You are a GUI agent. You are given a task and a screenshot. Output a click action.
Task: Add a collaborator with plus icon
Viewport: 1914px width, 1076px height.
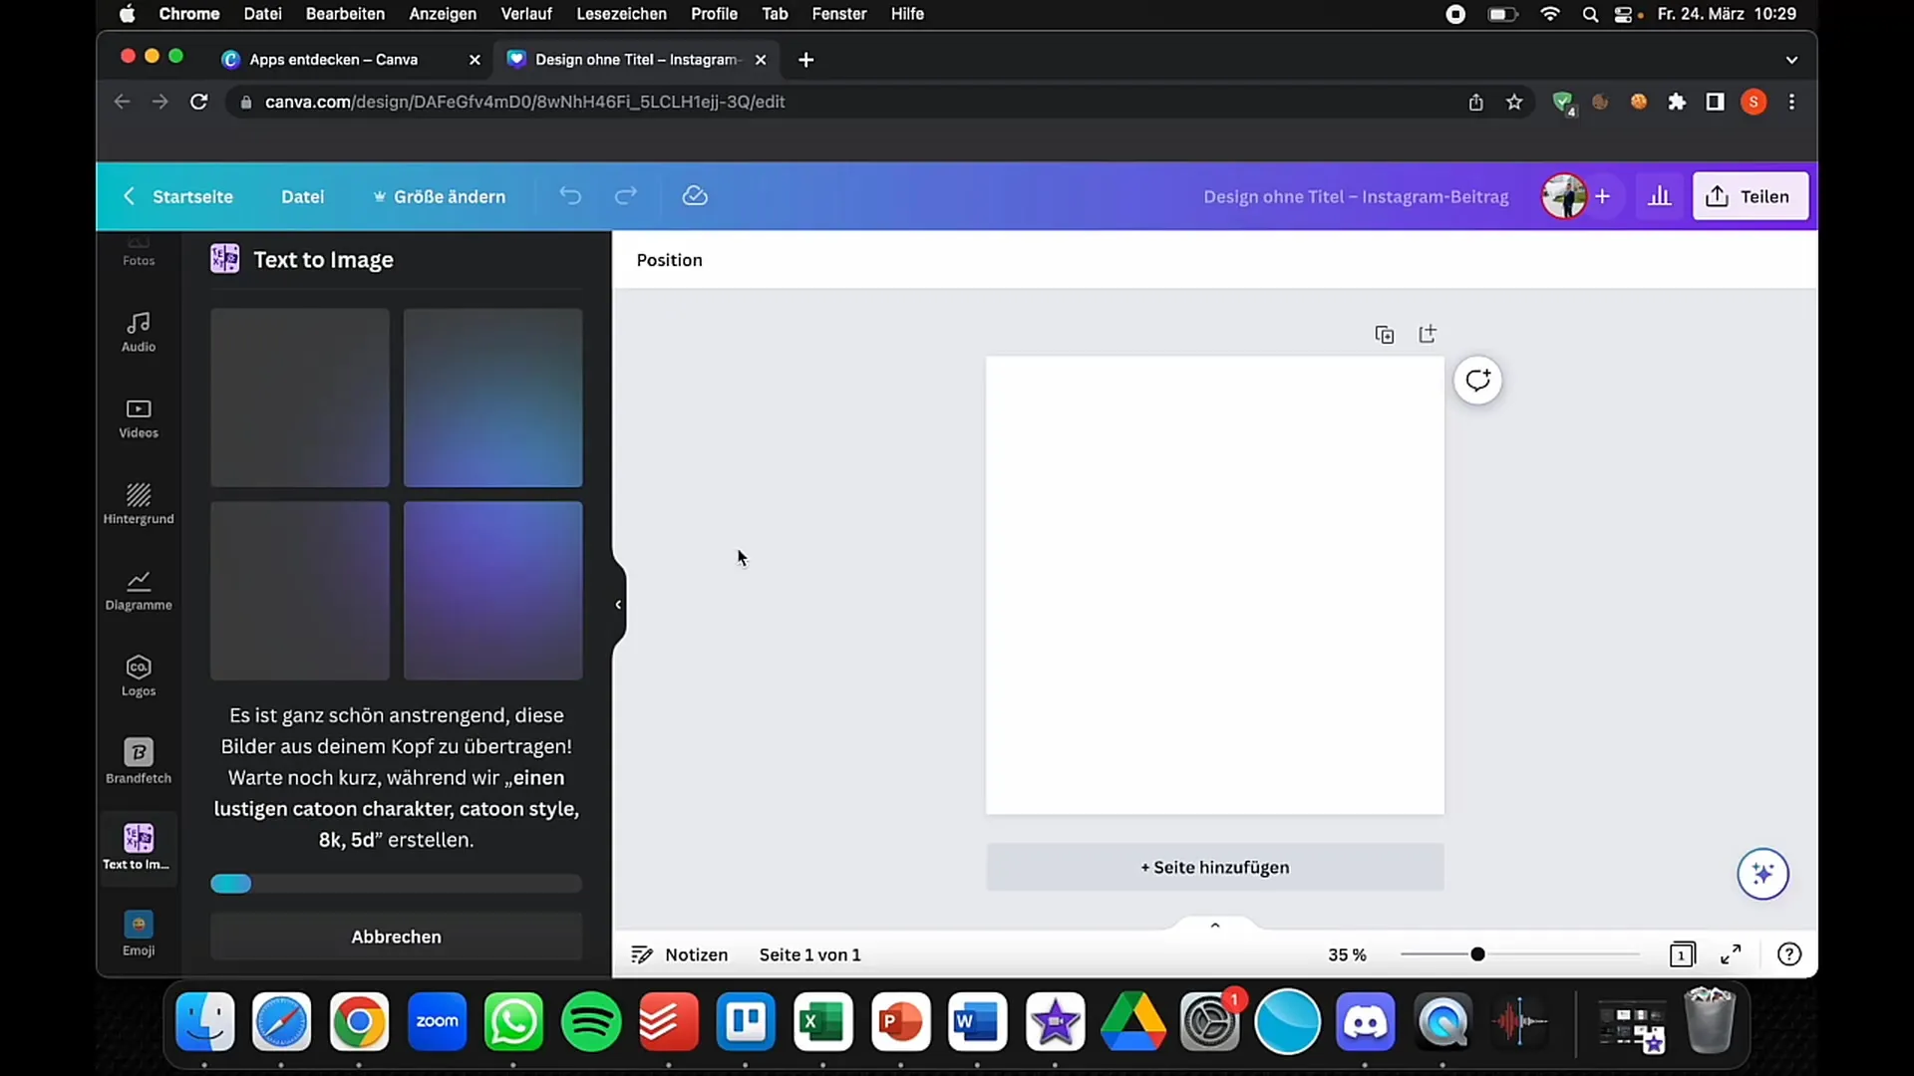point(1602,196)
